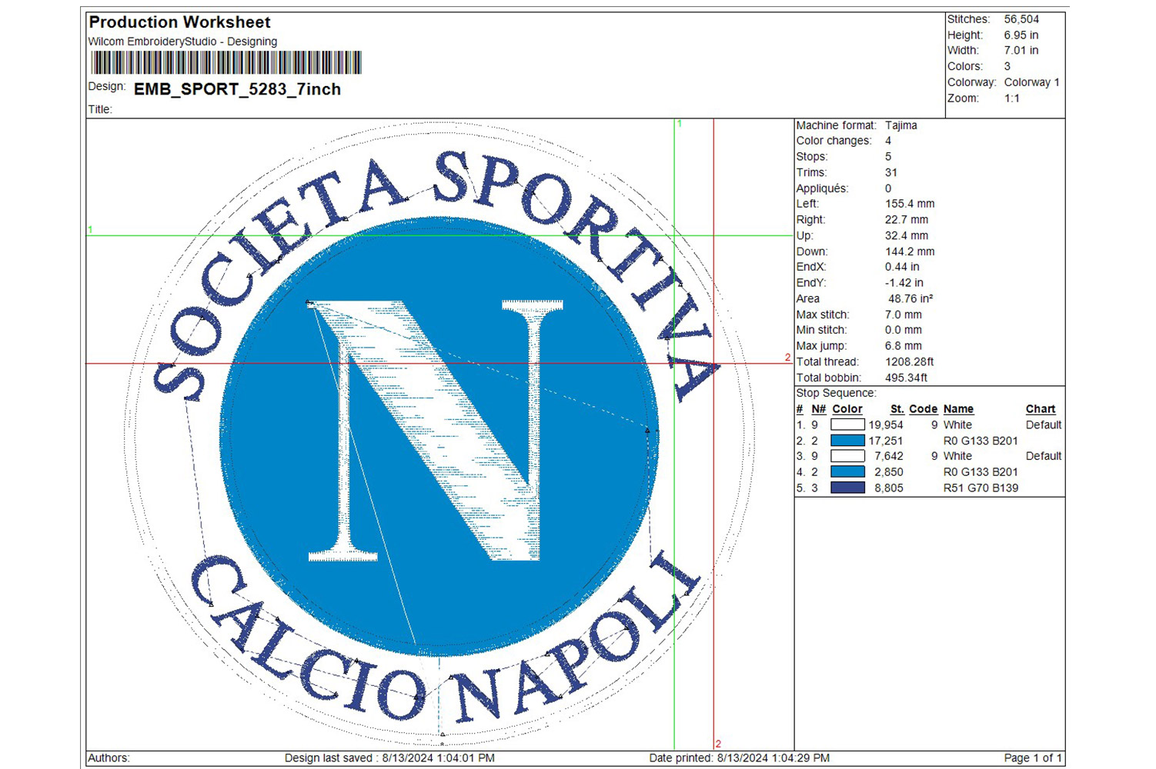Click the blue swatch with 2,850 stitches
This screenshot has width=1156, height=769.
coord(847,472)
